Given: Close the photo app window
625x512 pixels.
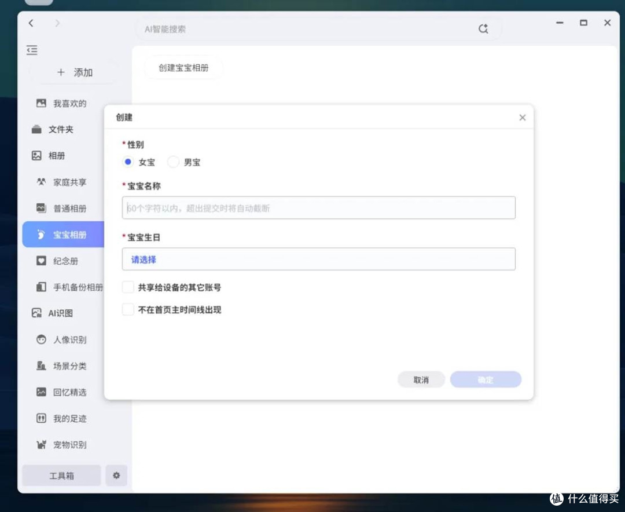Looking at the screenshot, I should tap(607, 23).
